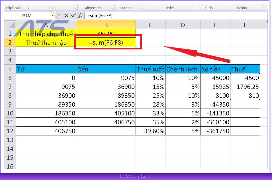Click the Name Box showing SUM
This screenshot has height=180, width=272.
click(x=27, y=16)
